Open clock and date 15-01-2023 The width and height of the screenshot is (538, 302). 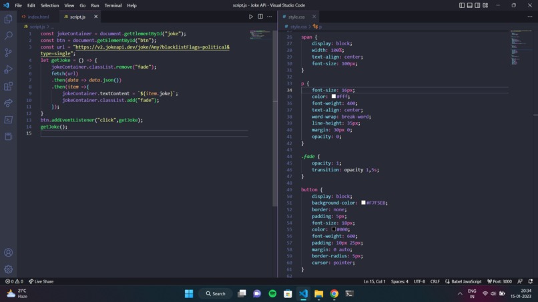click(x=521, y=294)
